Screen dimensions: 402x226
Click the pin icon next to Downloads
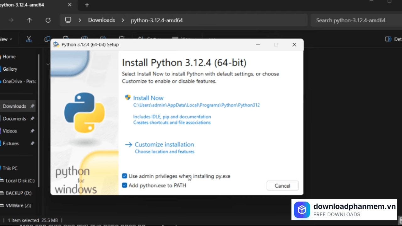(32, 106)
